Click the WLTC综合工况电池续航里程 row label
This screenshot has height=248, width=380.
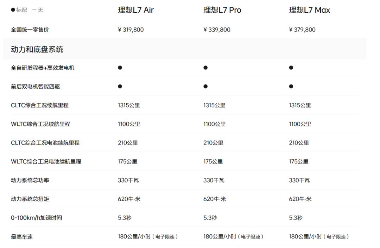pos(46,161)
